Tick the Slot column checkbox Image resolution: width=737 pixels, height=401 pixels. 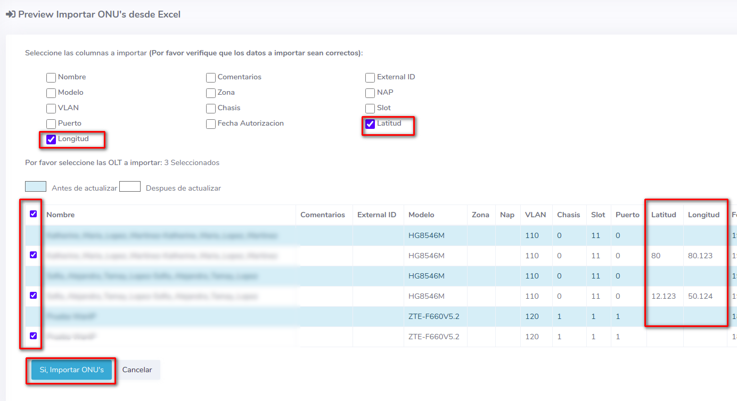pyautogui.click(x=370, y=109)
